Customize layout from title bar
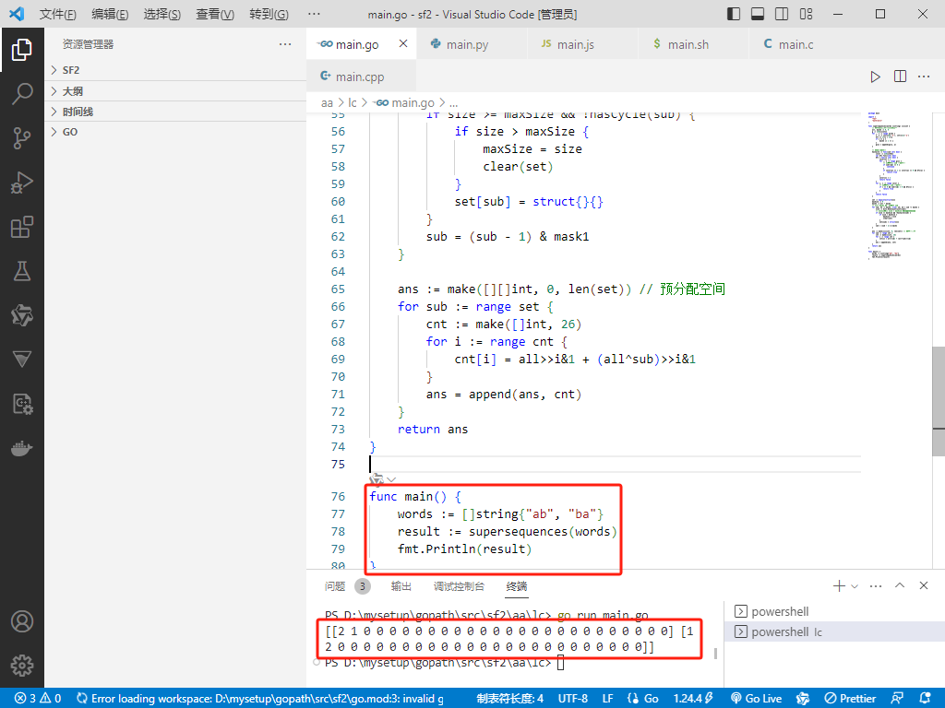Screen dimensions: 945x708 (806, 14)
